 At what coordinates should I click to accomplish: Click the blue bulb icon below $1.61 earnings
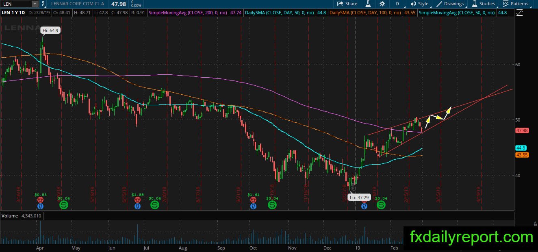click(253, 206)
